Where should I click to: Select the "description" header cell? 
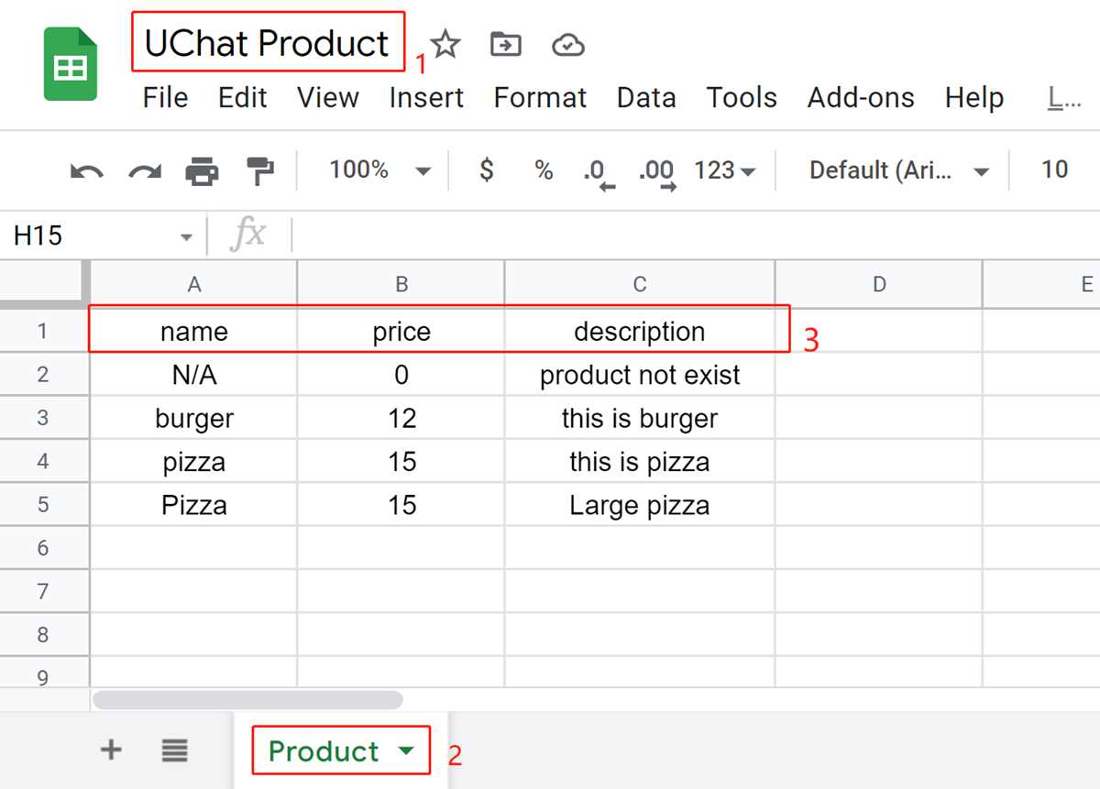coord(640,331)
